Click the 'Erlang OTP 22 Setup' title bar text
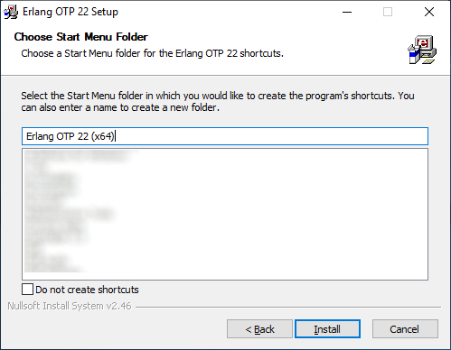 pyautogui.click(x=70, y=12)
